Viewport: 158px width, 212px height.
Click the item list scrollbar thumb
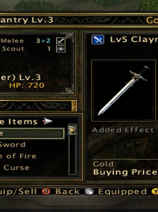coord(72,130)
